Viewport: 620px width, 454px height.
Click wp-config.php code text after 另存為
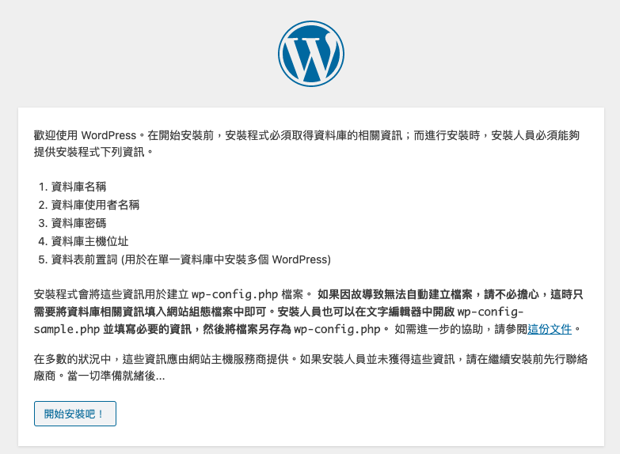[337, 329]
